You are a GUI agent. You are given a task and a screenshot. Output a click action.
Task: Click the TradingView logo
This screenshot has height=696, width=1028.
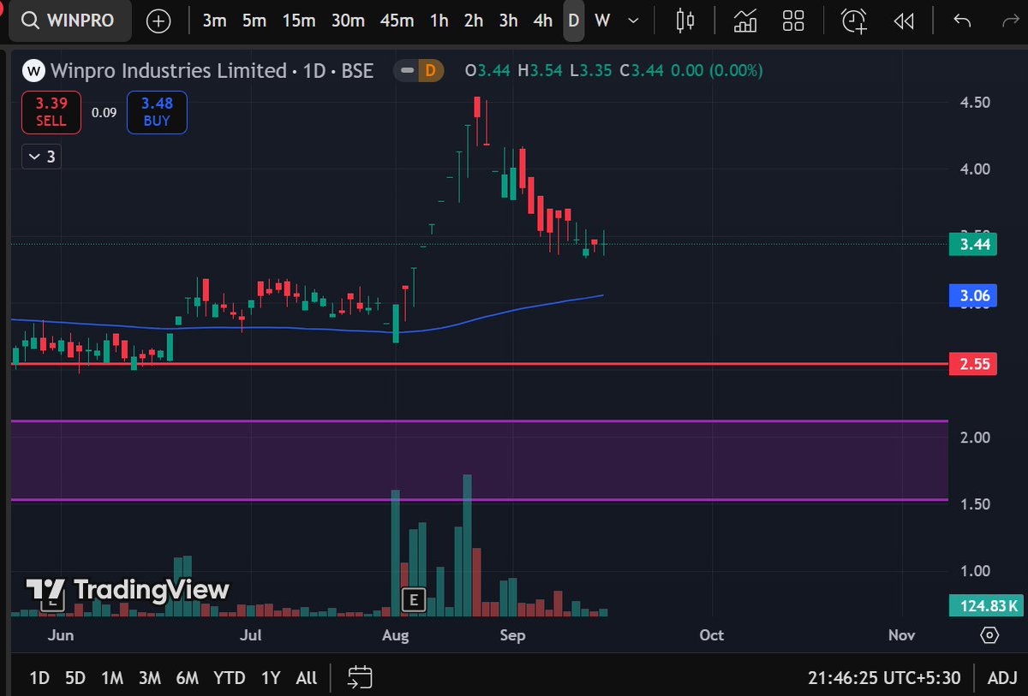[x=128, y=591]
